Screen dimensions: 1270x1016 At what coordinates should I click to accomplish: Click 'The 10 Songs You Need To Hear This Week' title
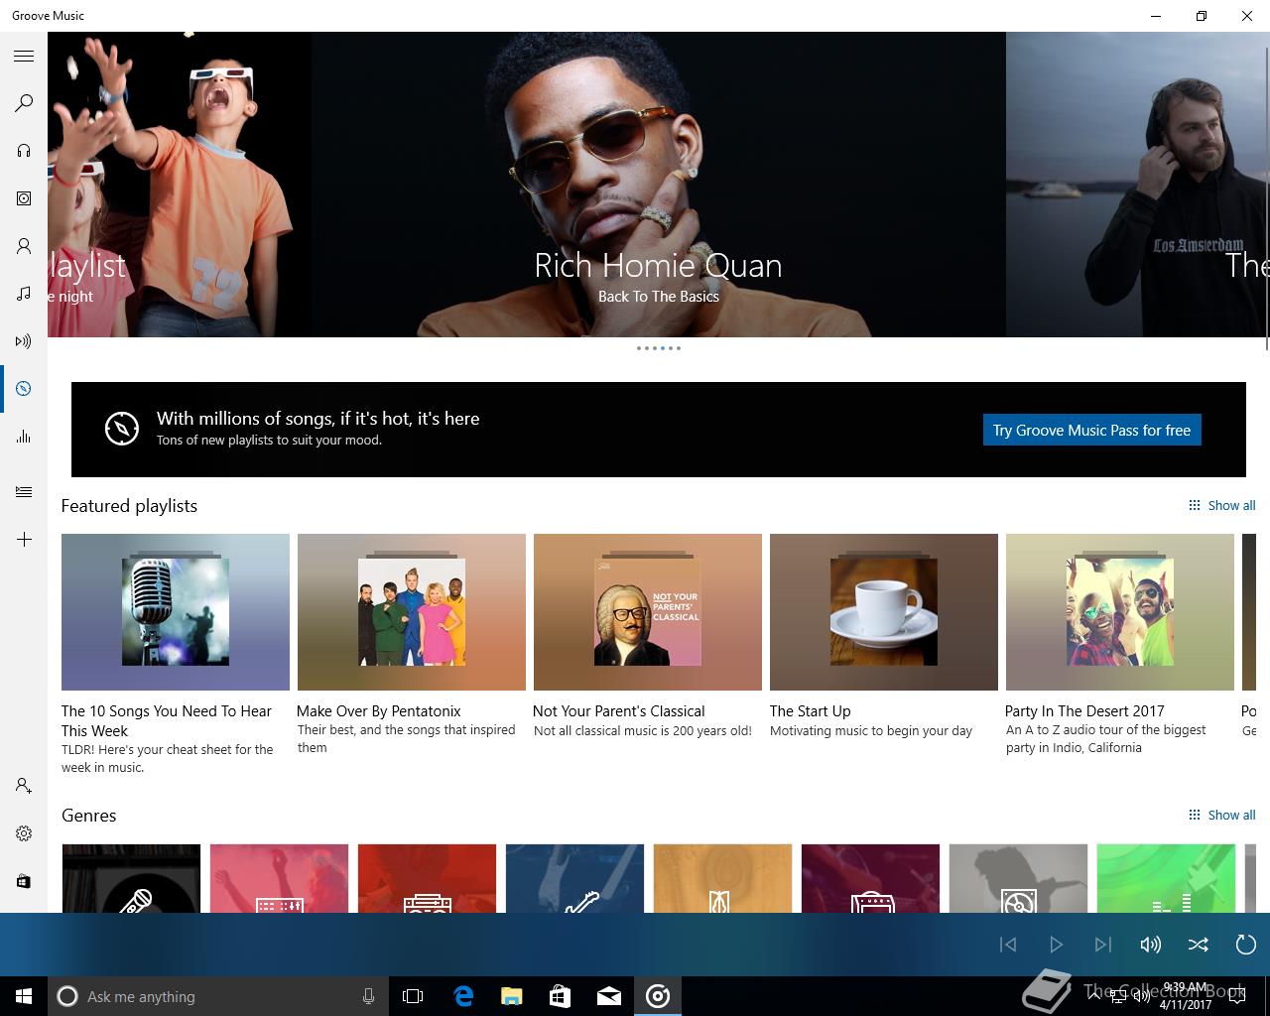tap(166, 721)
